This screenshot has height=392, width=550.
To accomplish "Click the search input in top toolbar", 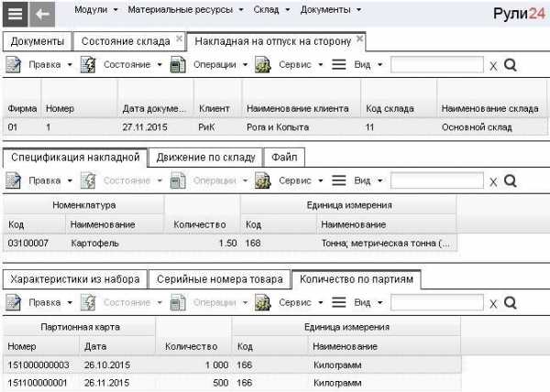I will [x=437, y=65].
